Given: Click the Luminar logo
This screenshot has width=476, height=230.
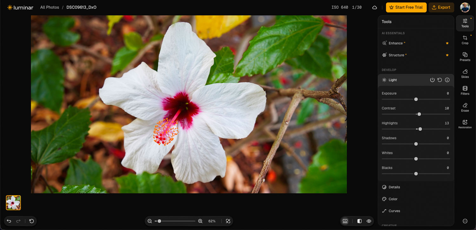Looking at the screenshot, I should coord(20,7).
